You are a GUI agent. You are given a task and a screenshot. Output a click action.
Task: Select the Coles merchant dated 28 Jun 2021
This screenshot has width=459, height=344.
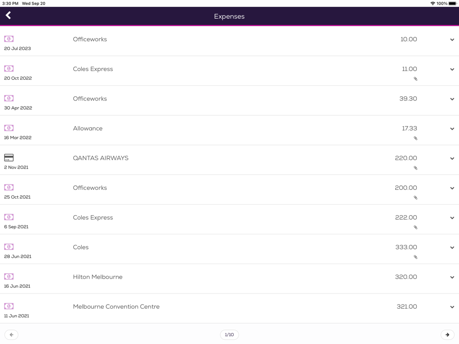click(x=81, y=247)
